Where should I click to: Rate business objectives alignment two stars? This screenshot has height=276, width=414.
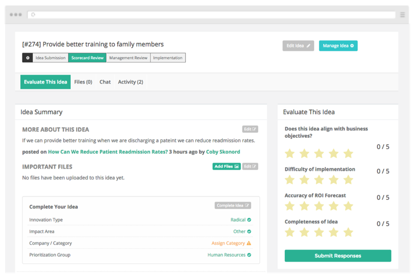[x=304, y=154]
